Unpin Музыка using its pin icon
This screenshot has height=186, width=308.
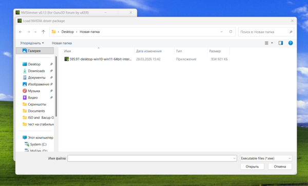tap(51, 91)
